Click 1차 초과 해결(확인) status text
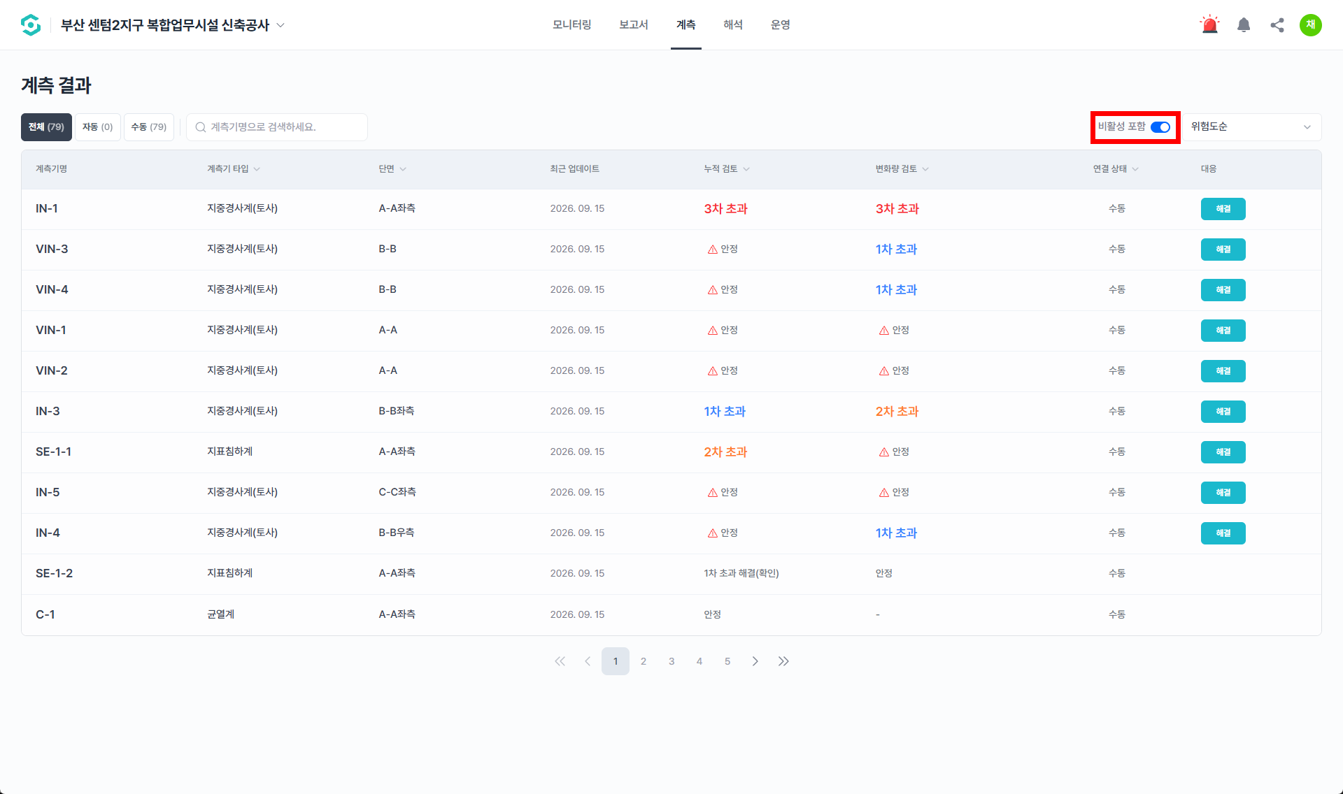Image resolution: width=1343 pixels, height=794 pixels. [741, 573]
